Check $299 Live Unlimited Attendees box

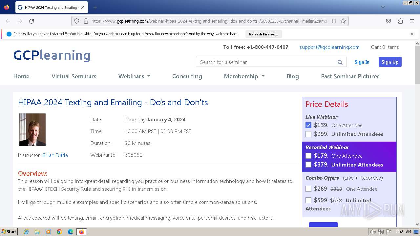click(x=308, y=134)
